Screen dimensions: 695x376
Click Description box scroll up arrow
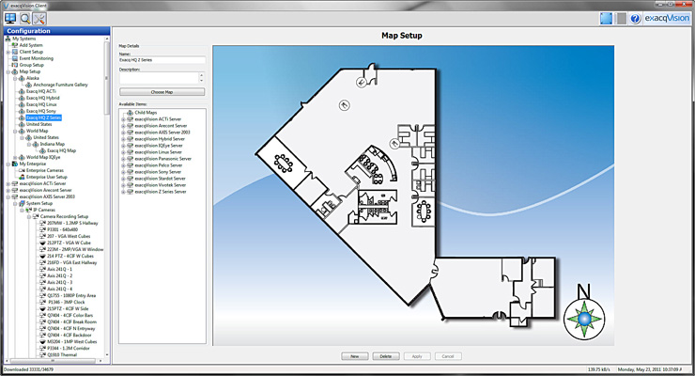point(202,75)
